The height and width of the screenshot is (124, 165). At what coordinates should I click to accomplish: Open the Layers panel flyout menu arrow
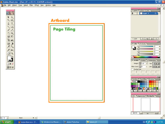159,10
